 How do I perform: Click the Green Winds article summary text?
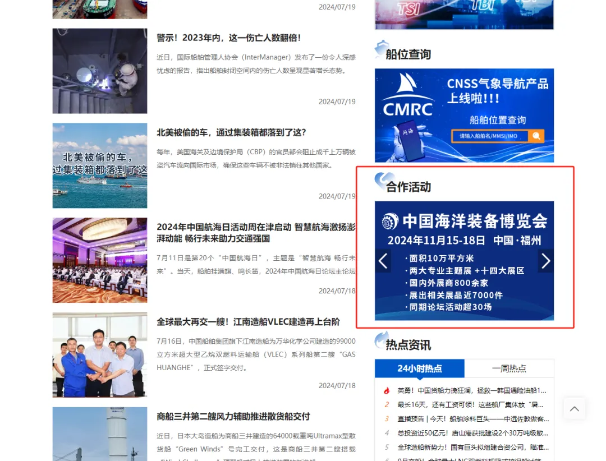tap(256, 446)
